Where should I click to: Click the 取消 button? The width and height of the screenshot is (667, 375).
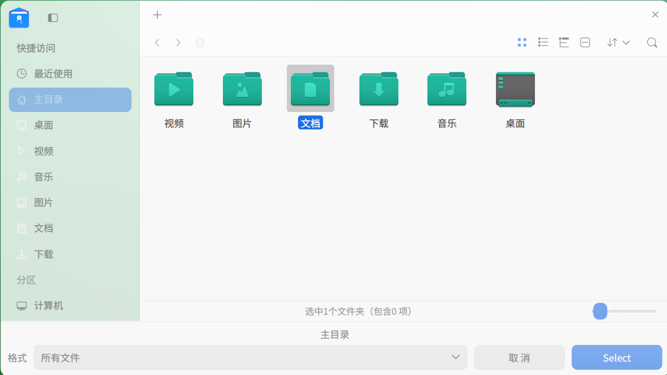click(519, 358)
